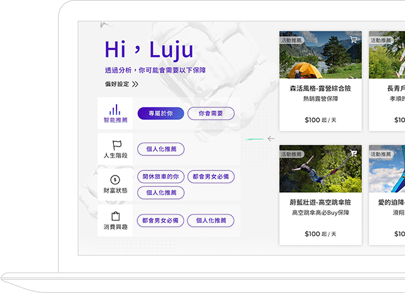Screen dimensions: 405x293
Task: Click the 透過分析,你可能會需要以下保障 text
Action: (x=155, y=70)
